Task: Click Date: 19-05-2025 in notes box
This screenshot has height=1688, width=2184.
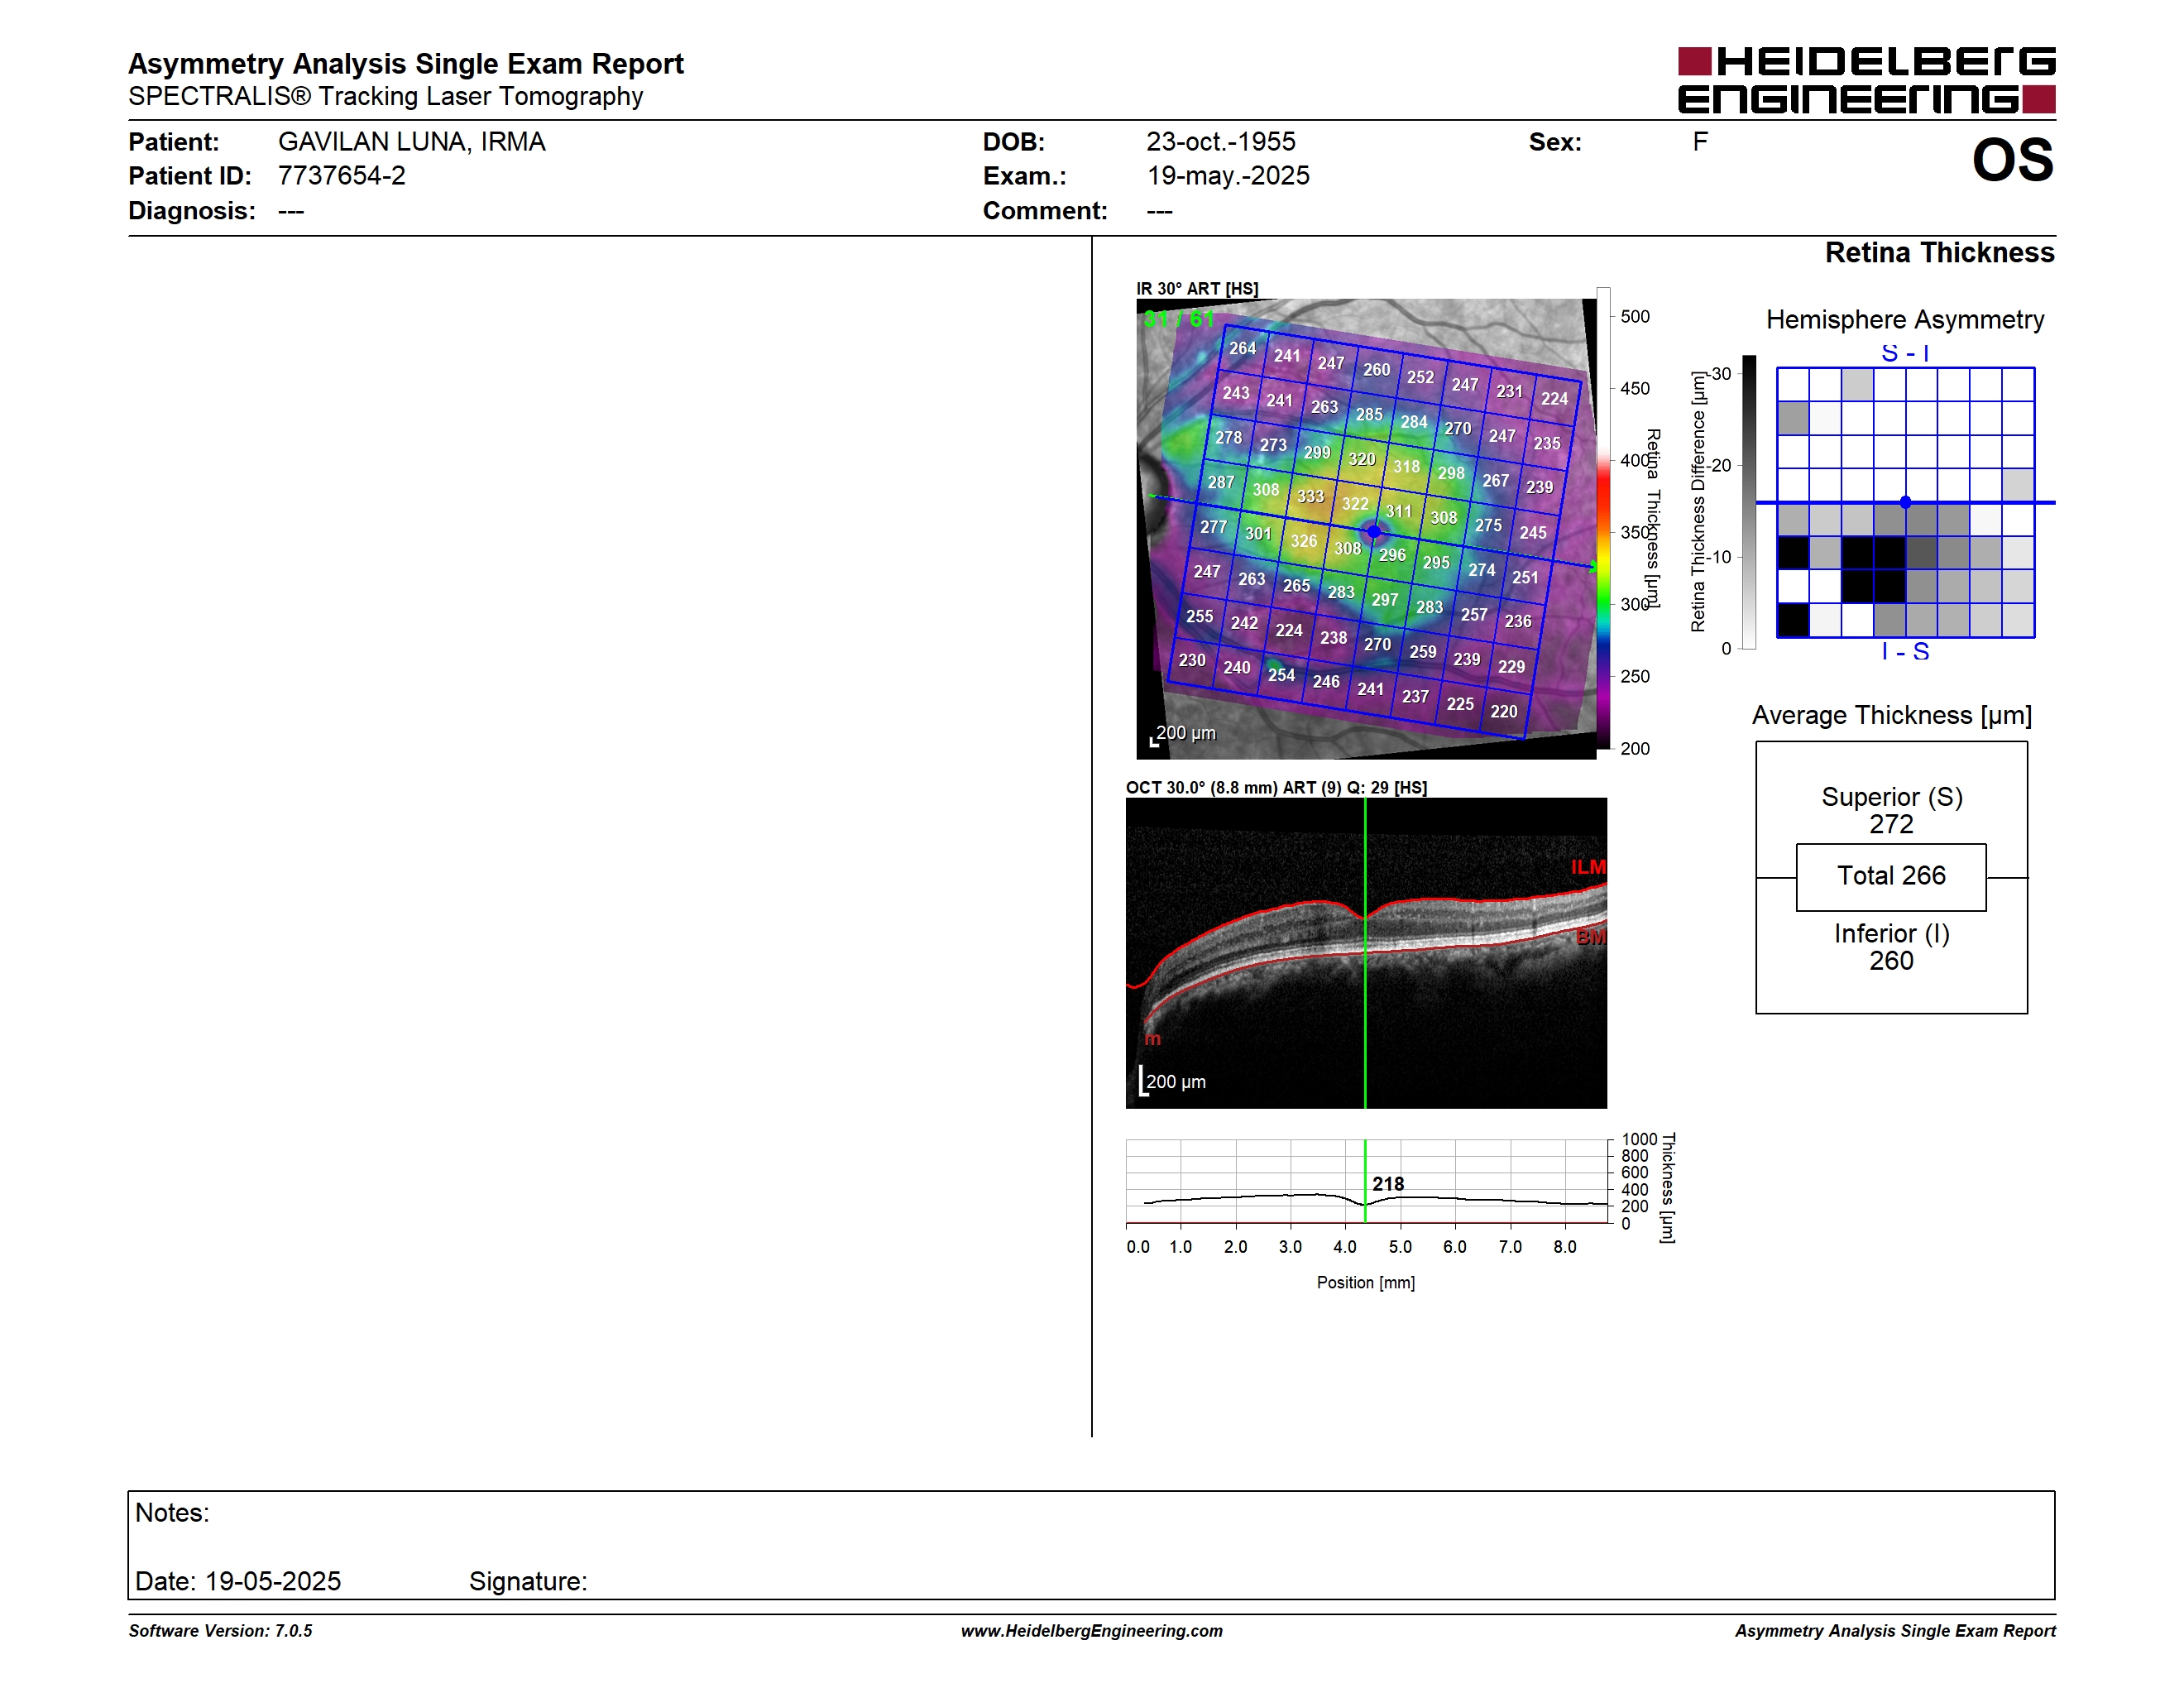Action: coord(238,1581)
